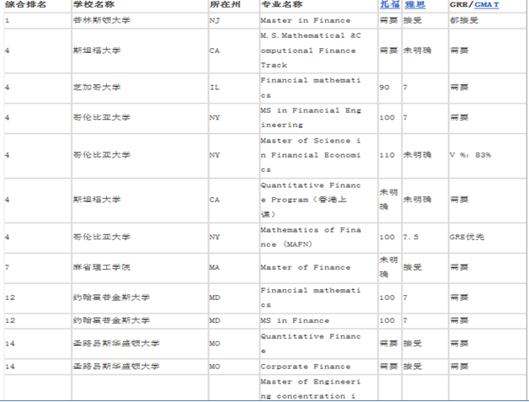The width and height of the screenshot is (529, 402).
Task: Click the 麻省理工学院 school name
Action: point(96,267)
